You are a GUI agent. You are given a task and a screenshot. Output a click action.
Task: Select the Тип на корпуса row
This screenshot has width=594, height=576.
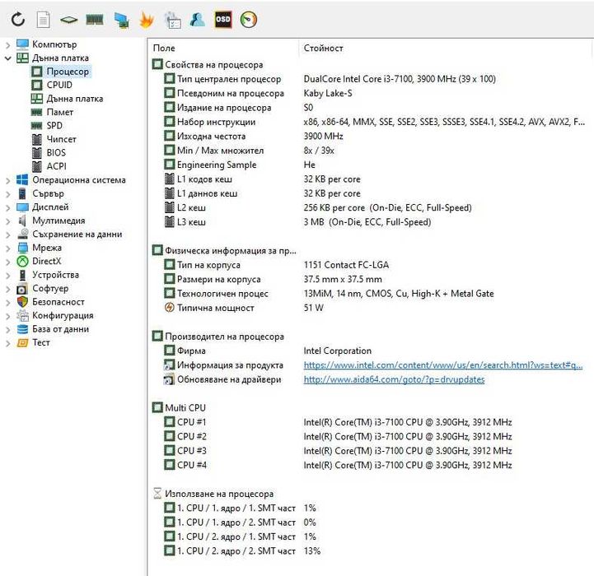click(x=276, y=265)
